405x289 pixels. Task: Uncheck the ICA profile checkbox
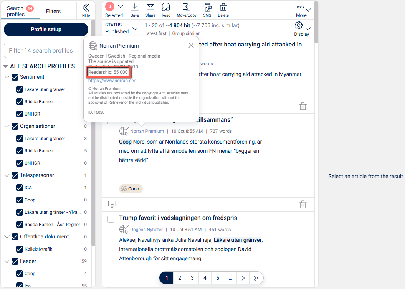pos(19,188)
